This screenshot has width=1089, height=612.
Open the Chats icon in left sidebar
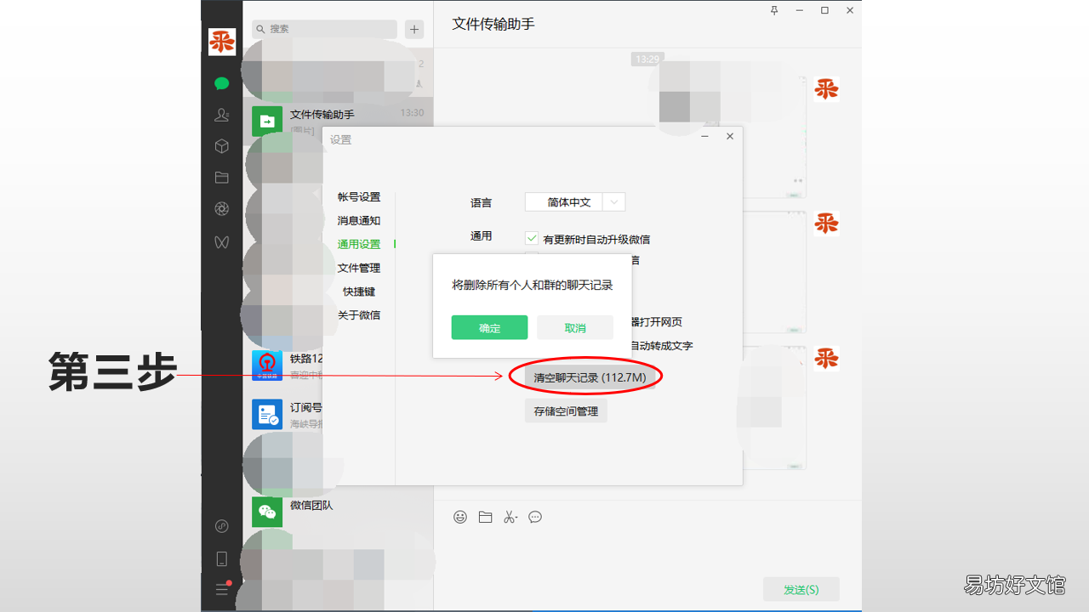pyautogui.click(x=222, y=83)
